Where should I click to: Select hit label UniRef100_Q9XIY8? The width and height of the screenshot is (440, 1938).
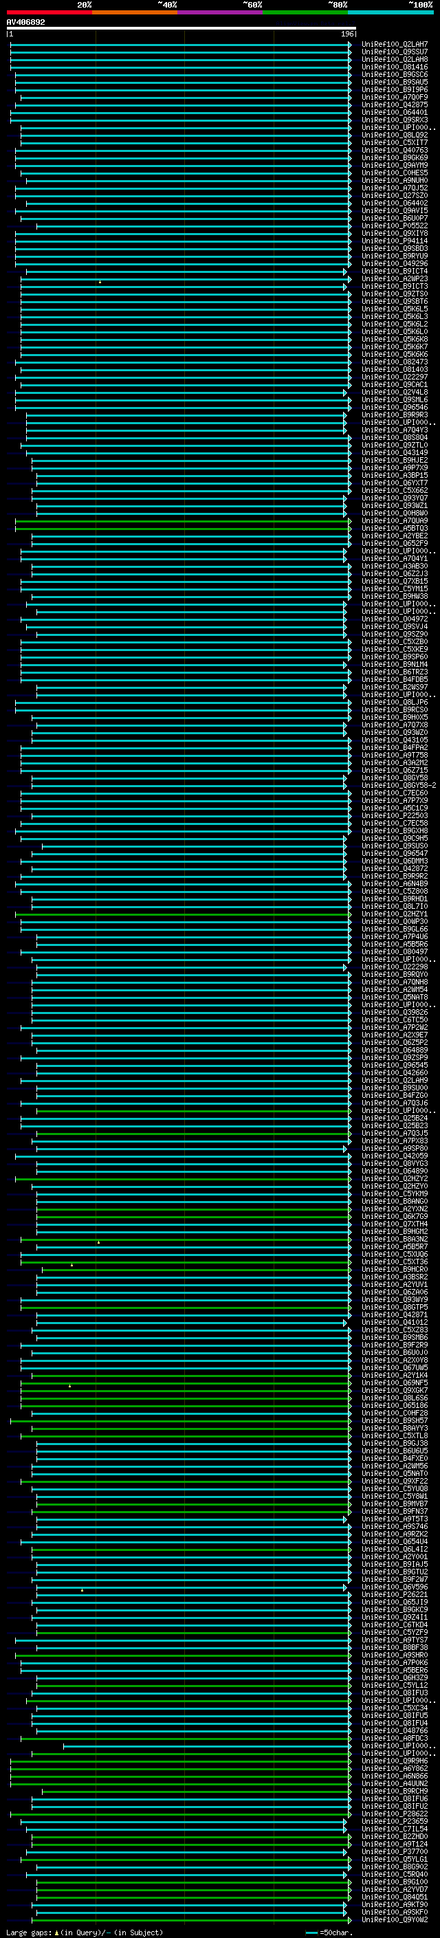[x=395, y=233]
